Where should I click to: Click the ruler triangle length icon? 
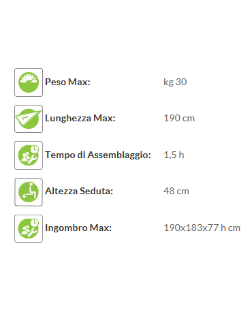click(x=29, y=119)
